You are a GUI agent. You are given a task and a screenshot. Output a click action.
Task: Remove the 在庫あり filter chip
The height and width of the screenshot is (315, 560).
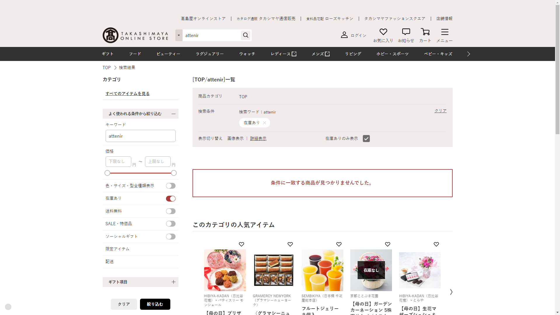[x=264, y=123]
